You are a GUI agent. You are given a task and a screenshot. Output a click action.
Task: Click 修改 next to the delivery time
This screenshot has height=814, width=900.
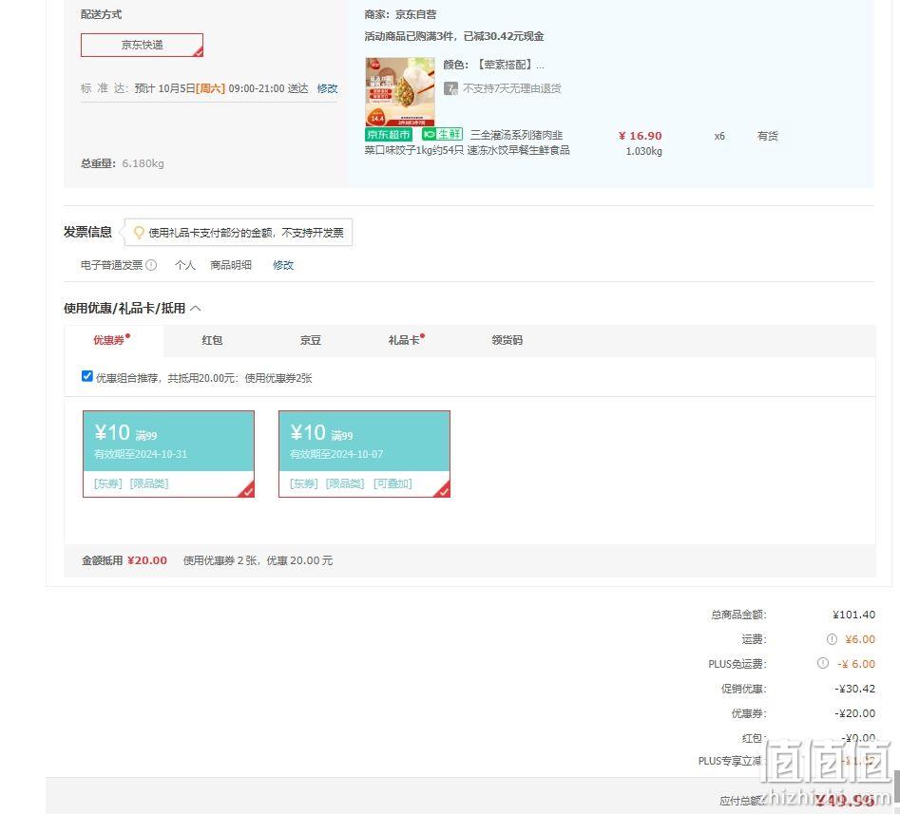click(327, 88)
